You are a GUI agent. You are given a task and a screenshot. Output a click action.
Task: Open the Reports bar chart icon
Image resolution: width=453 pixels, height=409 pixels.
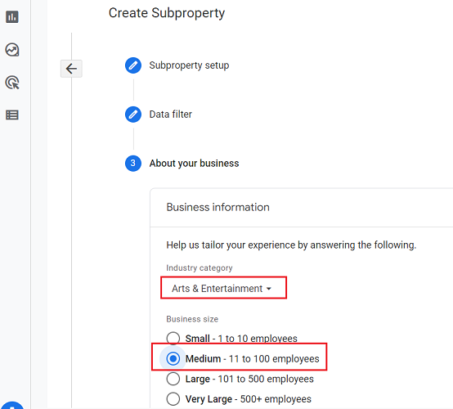point(12,16)
